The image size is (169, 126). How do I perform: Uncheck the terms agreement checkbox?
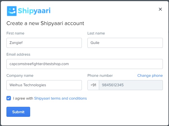click(x=9, y=98)
